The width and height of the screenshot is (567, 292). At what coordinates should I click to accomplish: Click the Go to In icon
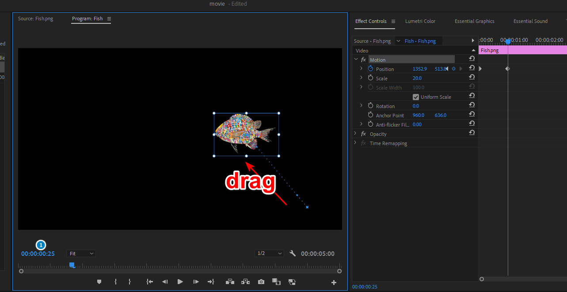pyautogui.click(x=150, y=282)
